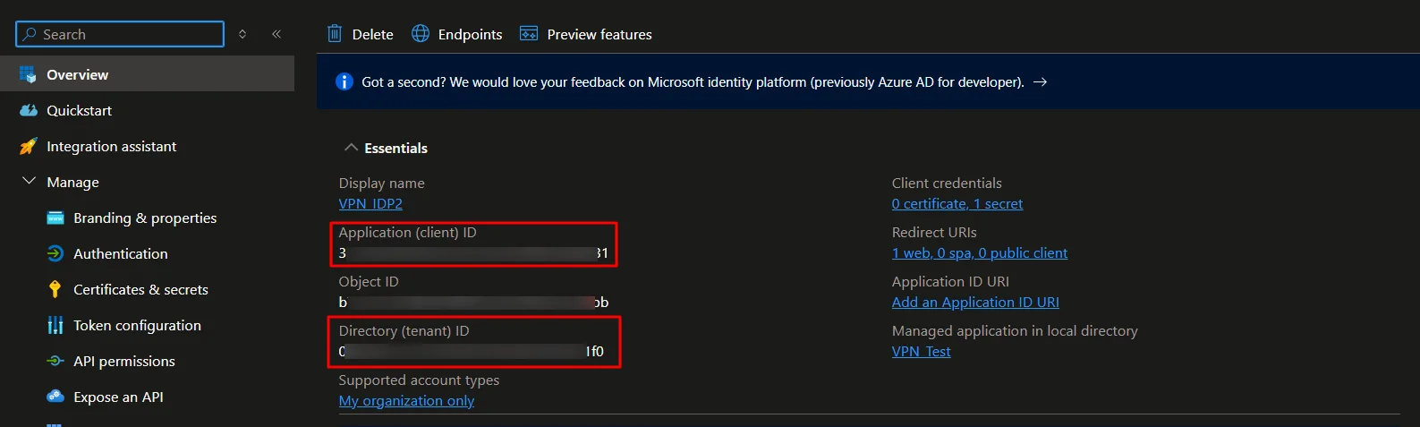Click the Certificates & secrets key icon

(55, 289)
